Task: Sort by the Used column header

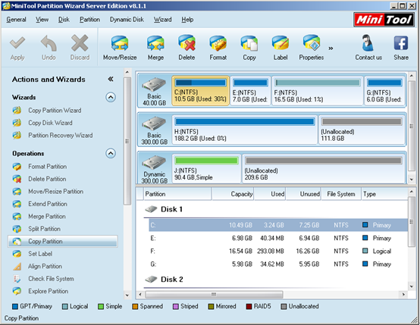Action: [x=270, y=194]
